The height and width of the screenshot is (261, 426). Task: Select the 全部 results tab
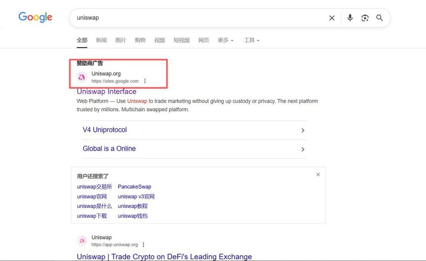click(x=82, y=40)
